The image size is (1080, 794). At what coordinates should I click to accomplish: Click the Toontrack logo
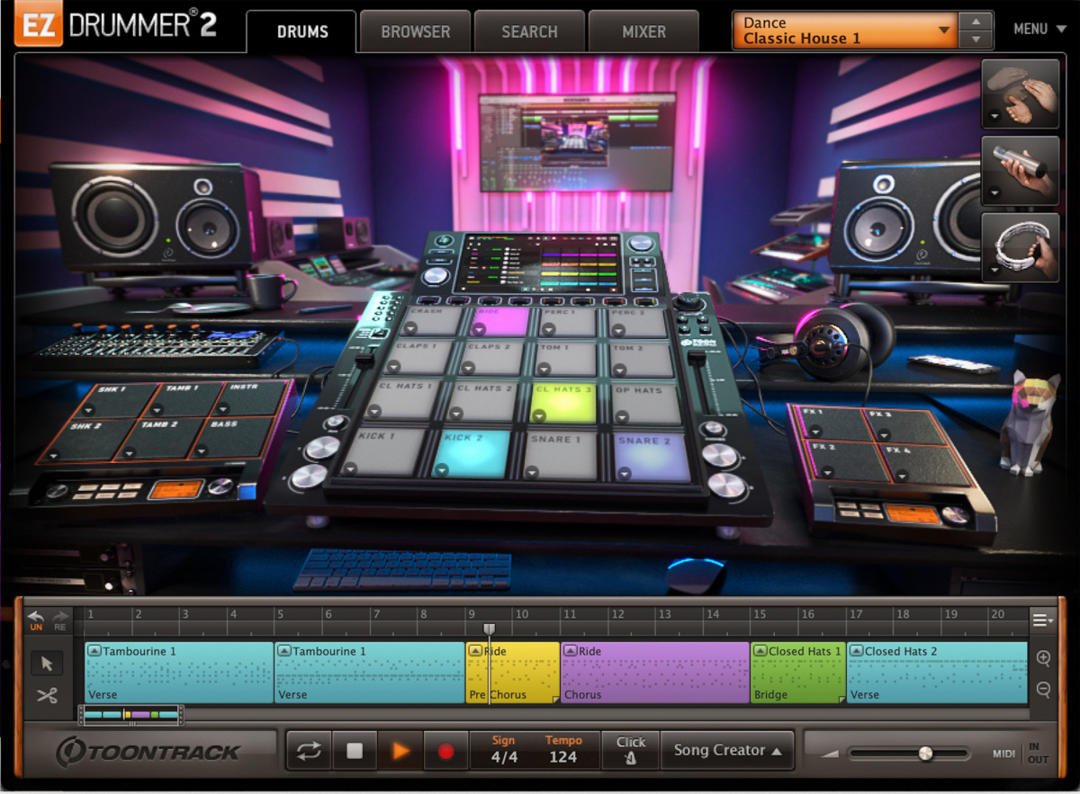pos(148,752)
